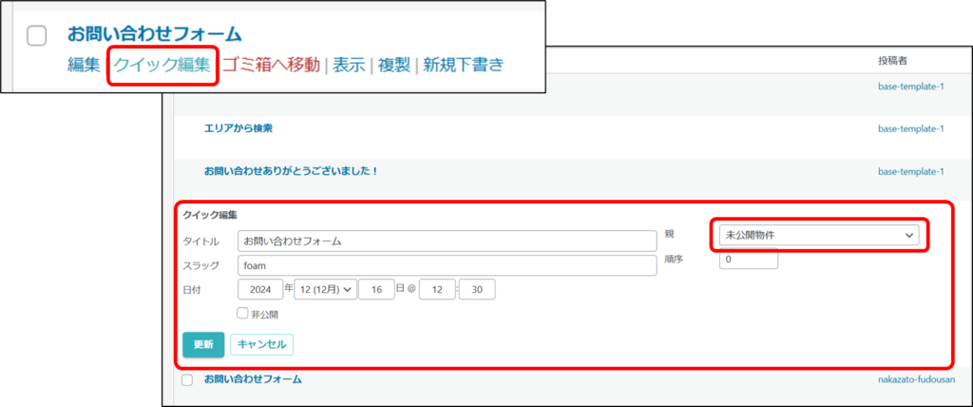Open the 親 dropdown showing 未公開物件

click(817, 234)
